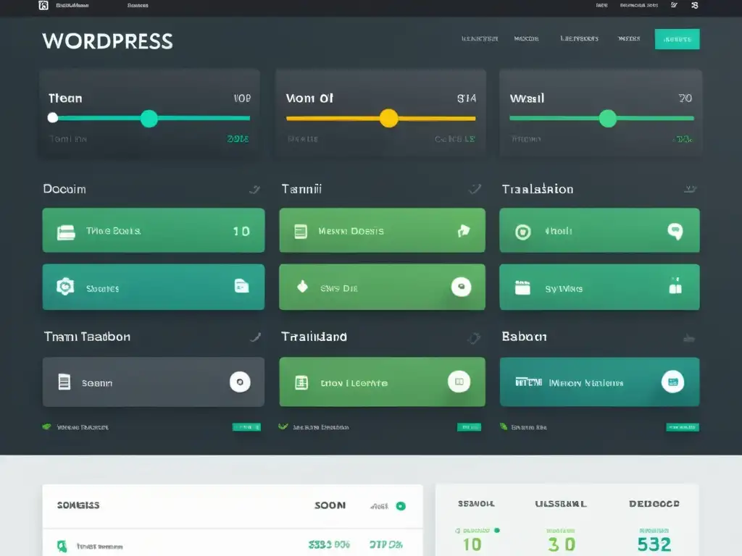The image size is (742, 556).
Task: Open the Mecos header navigation item
Action: click(x=526, y=39)
